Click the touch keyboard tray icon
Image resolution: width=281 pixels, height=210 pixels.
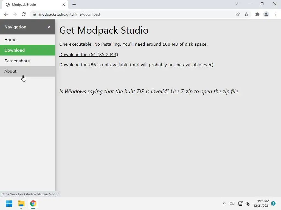(232, 203)
